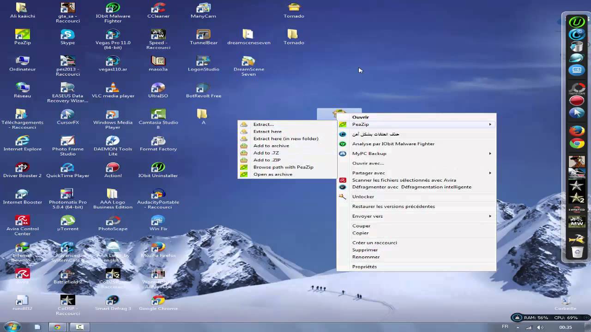Choose Add to archive option
The height and width of the screenshot is (332, 591).
click(x=288, y=146)
